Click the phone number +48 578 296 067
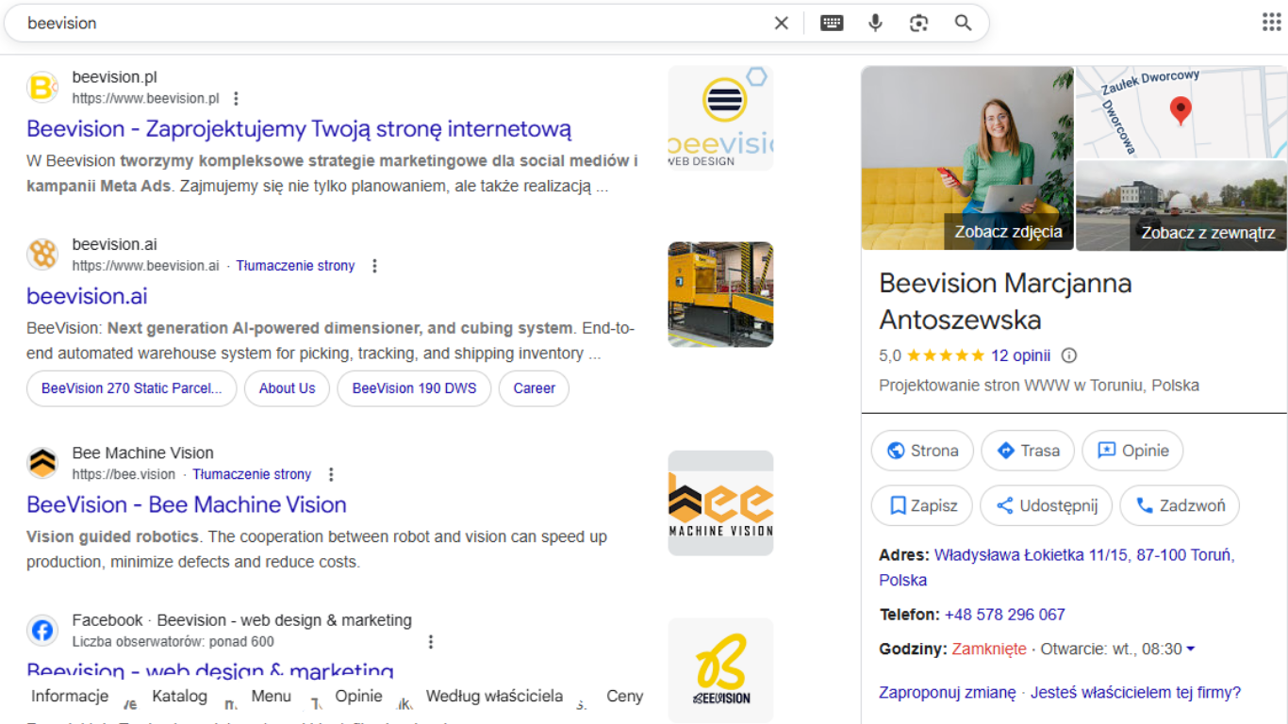 click(x=1004, y=615)
